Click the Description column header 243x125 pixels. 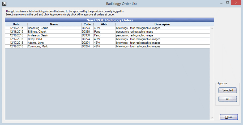pos(162,24)
